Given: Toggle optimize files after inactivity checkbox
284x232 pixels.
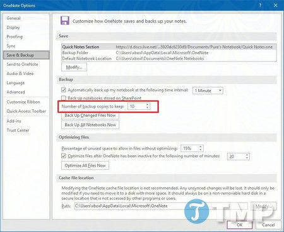Looking at the screenshot, I should (64, 156).
